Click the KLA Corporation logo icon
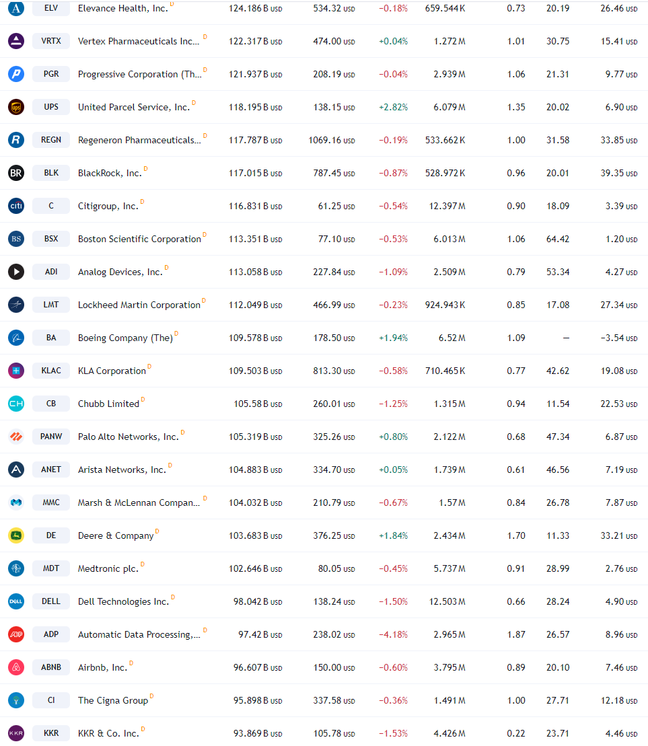The height and width of the screenshot is (746, 648). click(x=16, y=371)
